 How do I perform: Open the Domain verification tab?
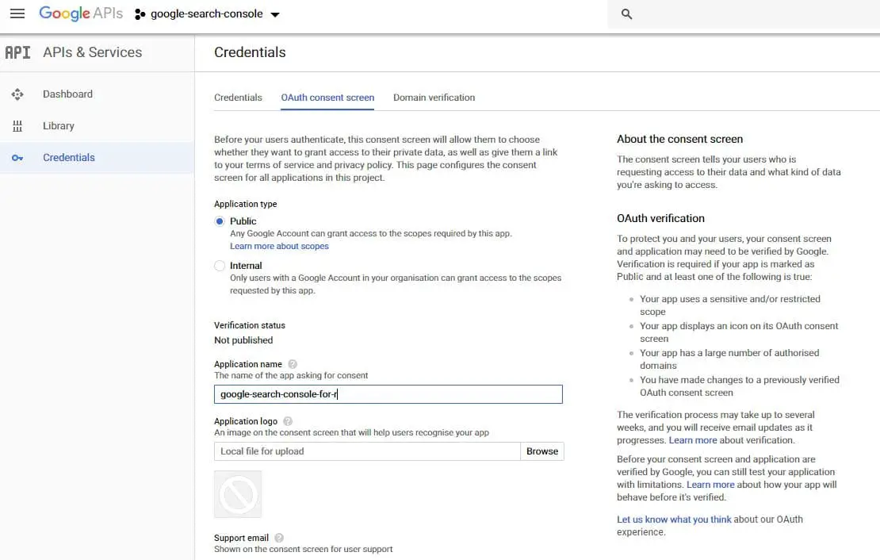434,98
